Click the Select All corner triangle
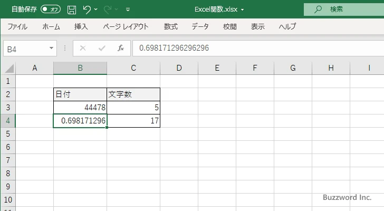The image size is (384, 211). click(x=9, y=68)
